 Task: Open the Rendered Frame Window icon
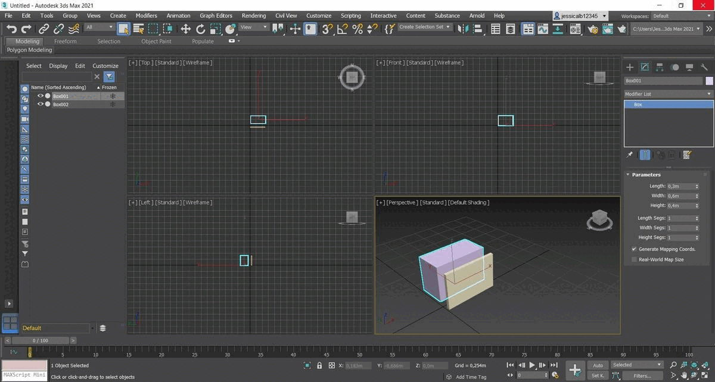tap(607, 28)
